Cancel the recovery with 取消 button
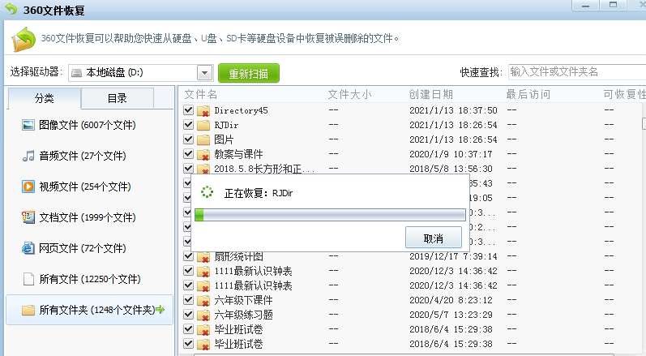Viewport: 646px width, 356px height. (x=433, y=238)
